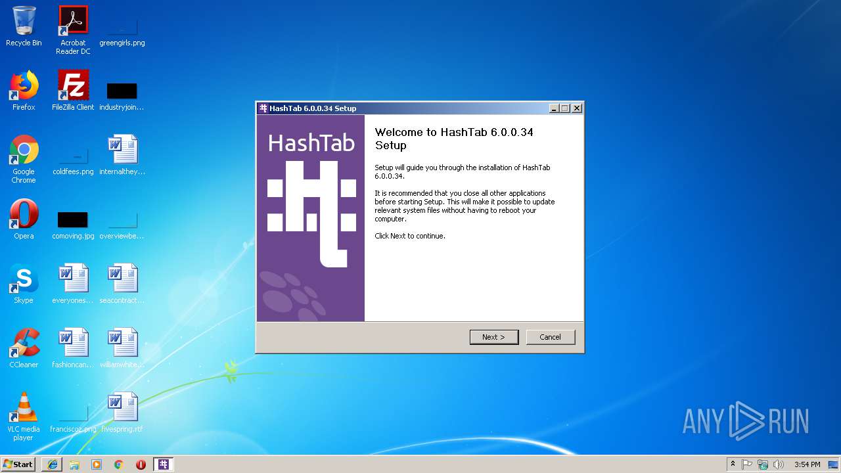This screenshot has height=473, width=841.
Task: Open Internet Explorer from taskbar
Action: tap(53, 464)
